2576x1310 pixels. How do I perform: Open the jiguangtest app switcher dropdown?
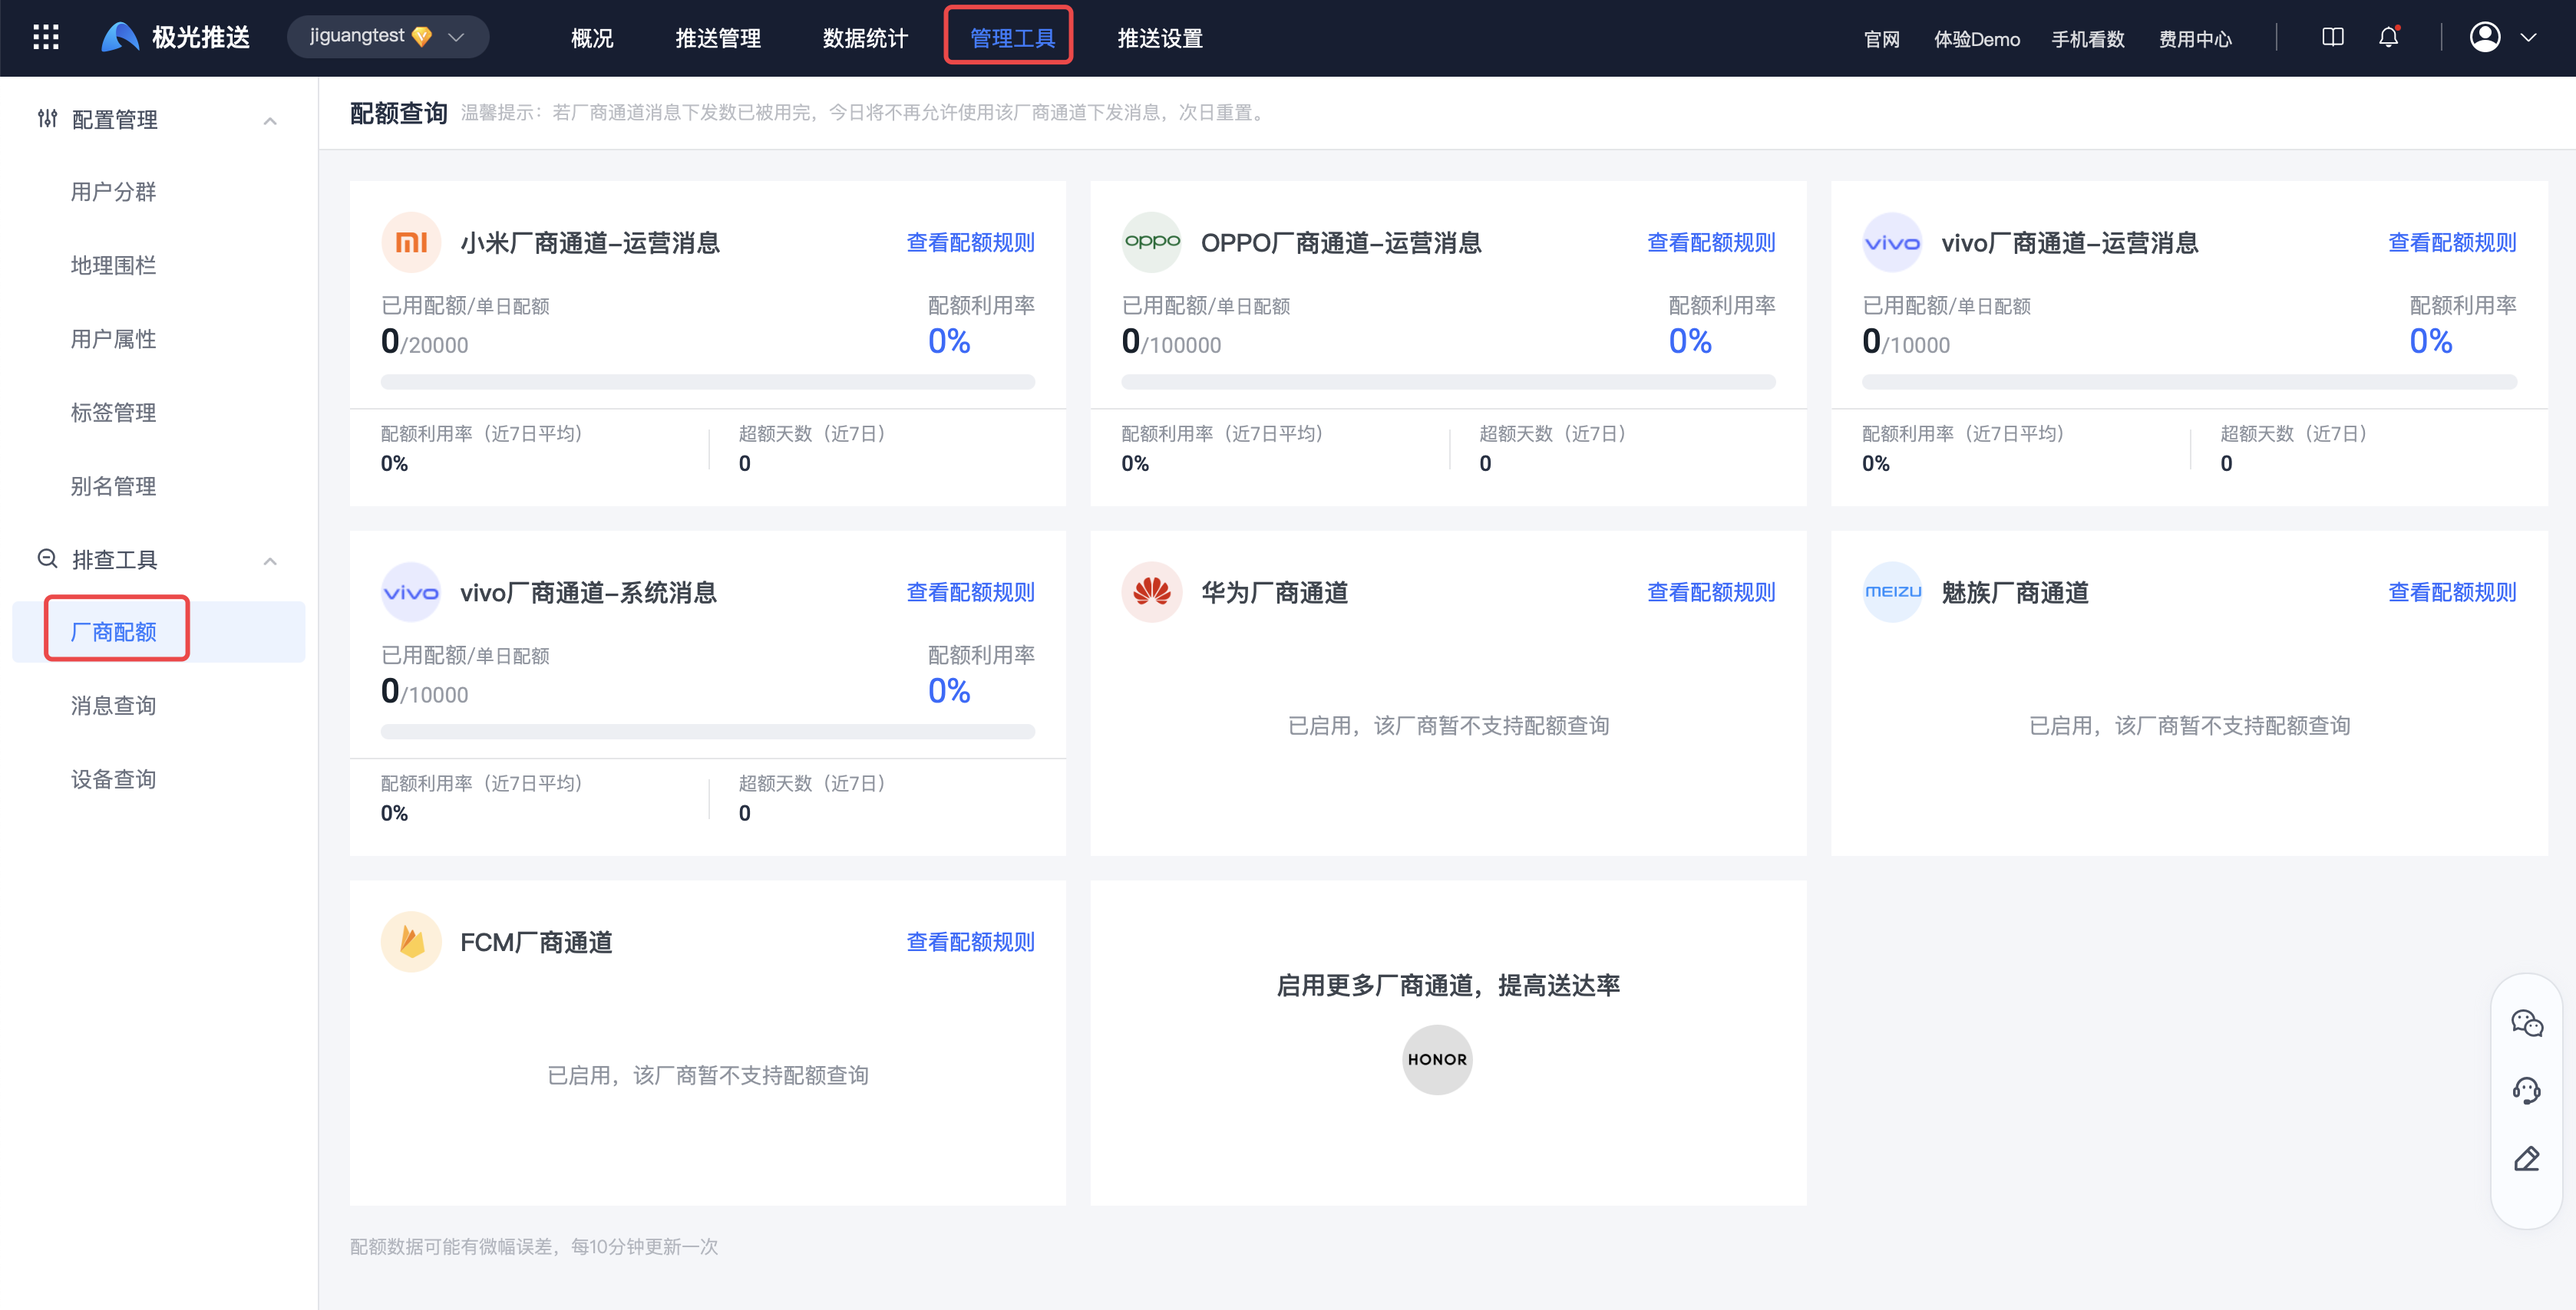[x=387, y=37]
